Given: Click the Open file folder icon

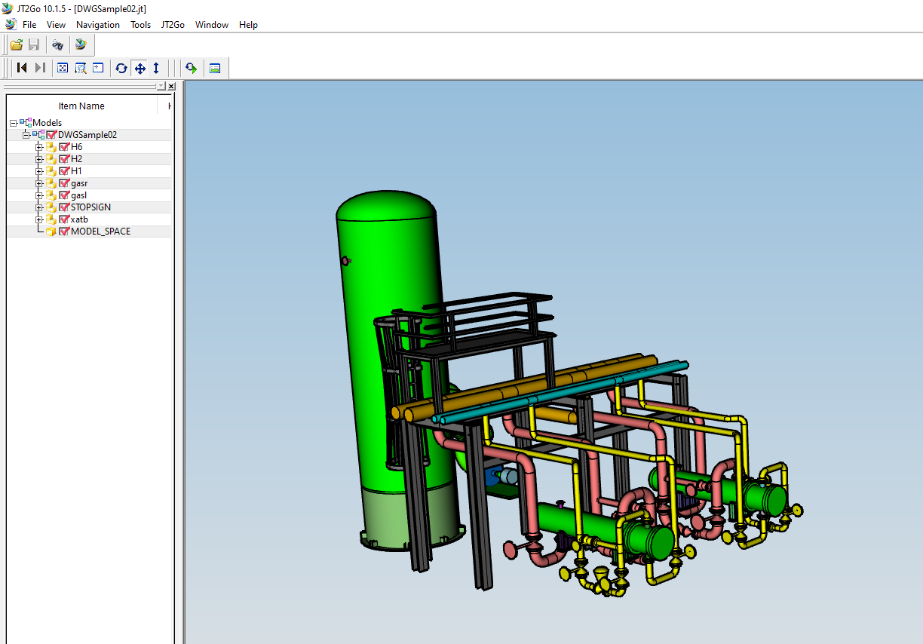Looking at the screenshot, I should tap(16, 45).
